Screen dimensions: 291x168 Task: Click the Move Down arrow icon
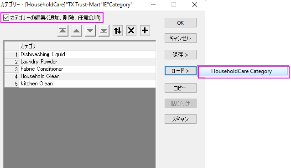[90, 31]
